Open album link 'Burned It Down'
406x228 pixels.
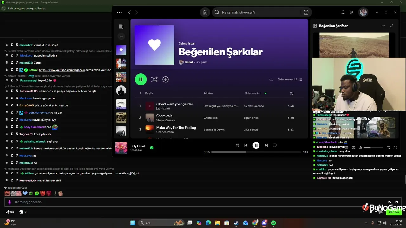214,130
